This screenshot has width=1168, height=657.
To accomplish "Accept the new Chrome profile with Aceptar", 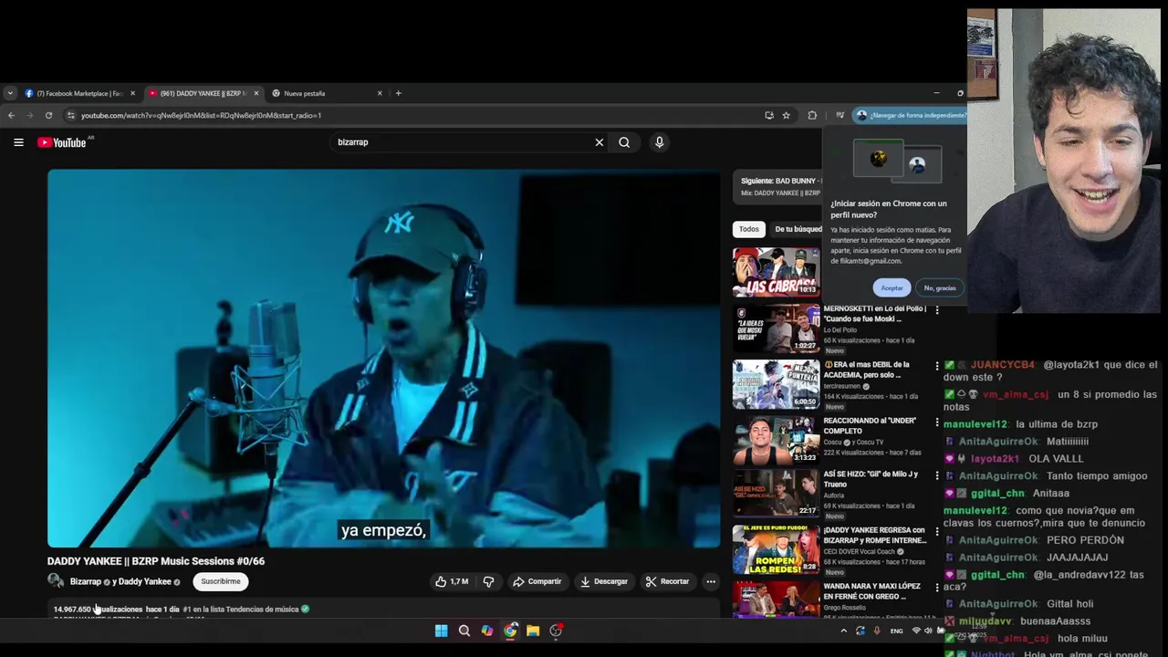I will coord(892,287).
